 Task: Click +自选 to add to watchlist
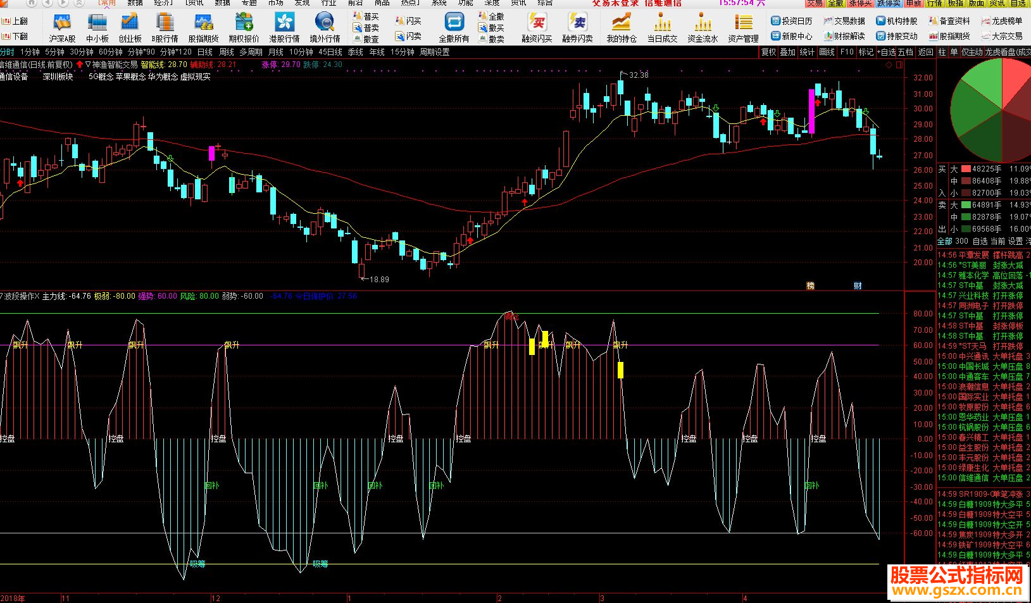click(x=887, y=52)
